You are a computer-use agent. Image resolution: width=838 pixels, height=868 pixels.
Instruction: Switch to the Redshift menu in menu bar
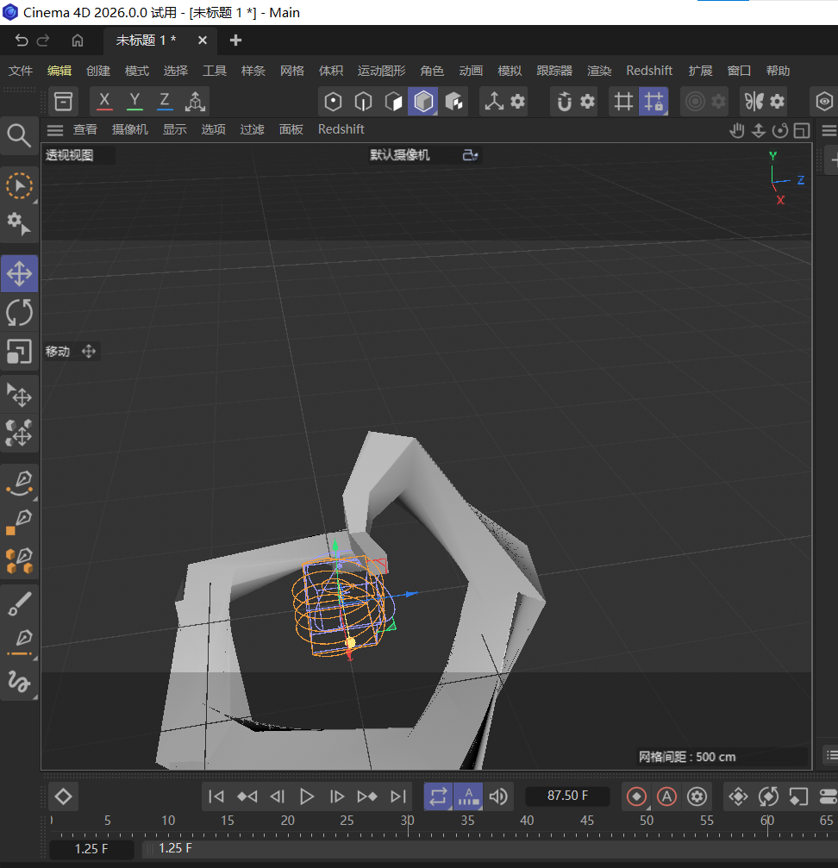click(x=649, y=70)
